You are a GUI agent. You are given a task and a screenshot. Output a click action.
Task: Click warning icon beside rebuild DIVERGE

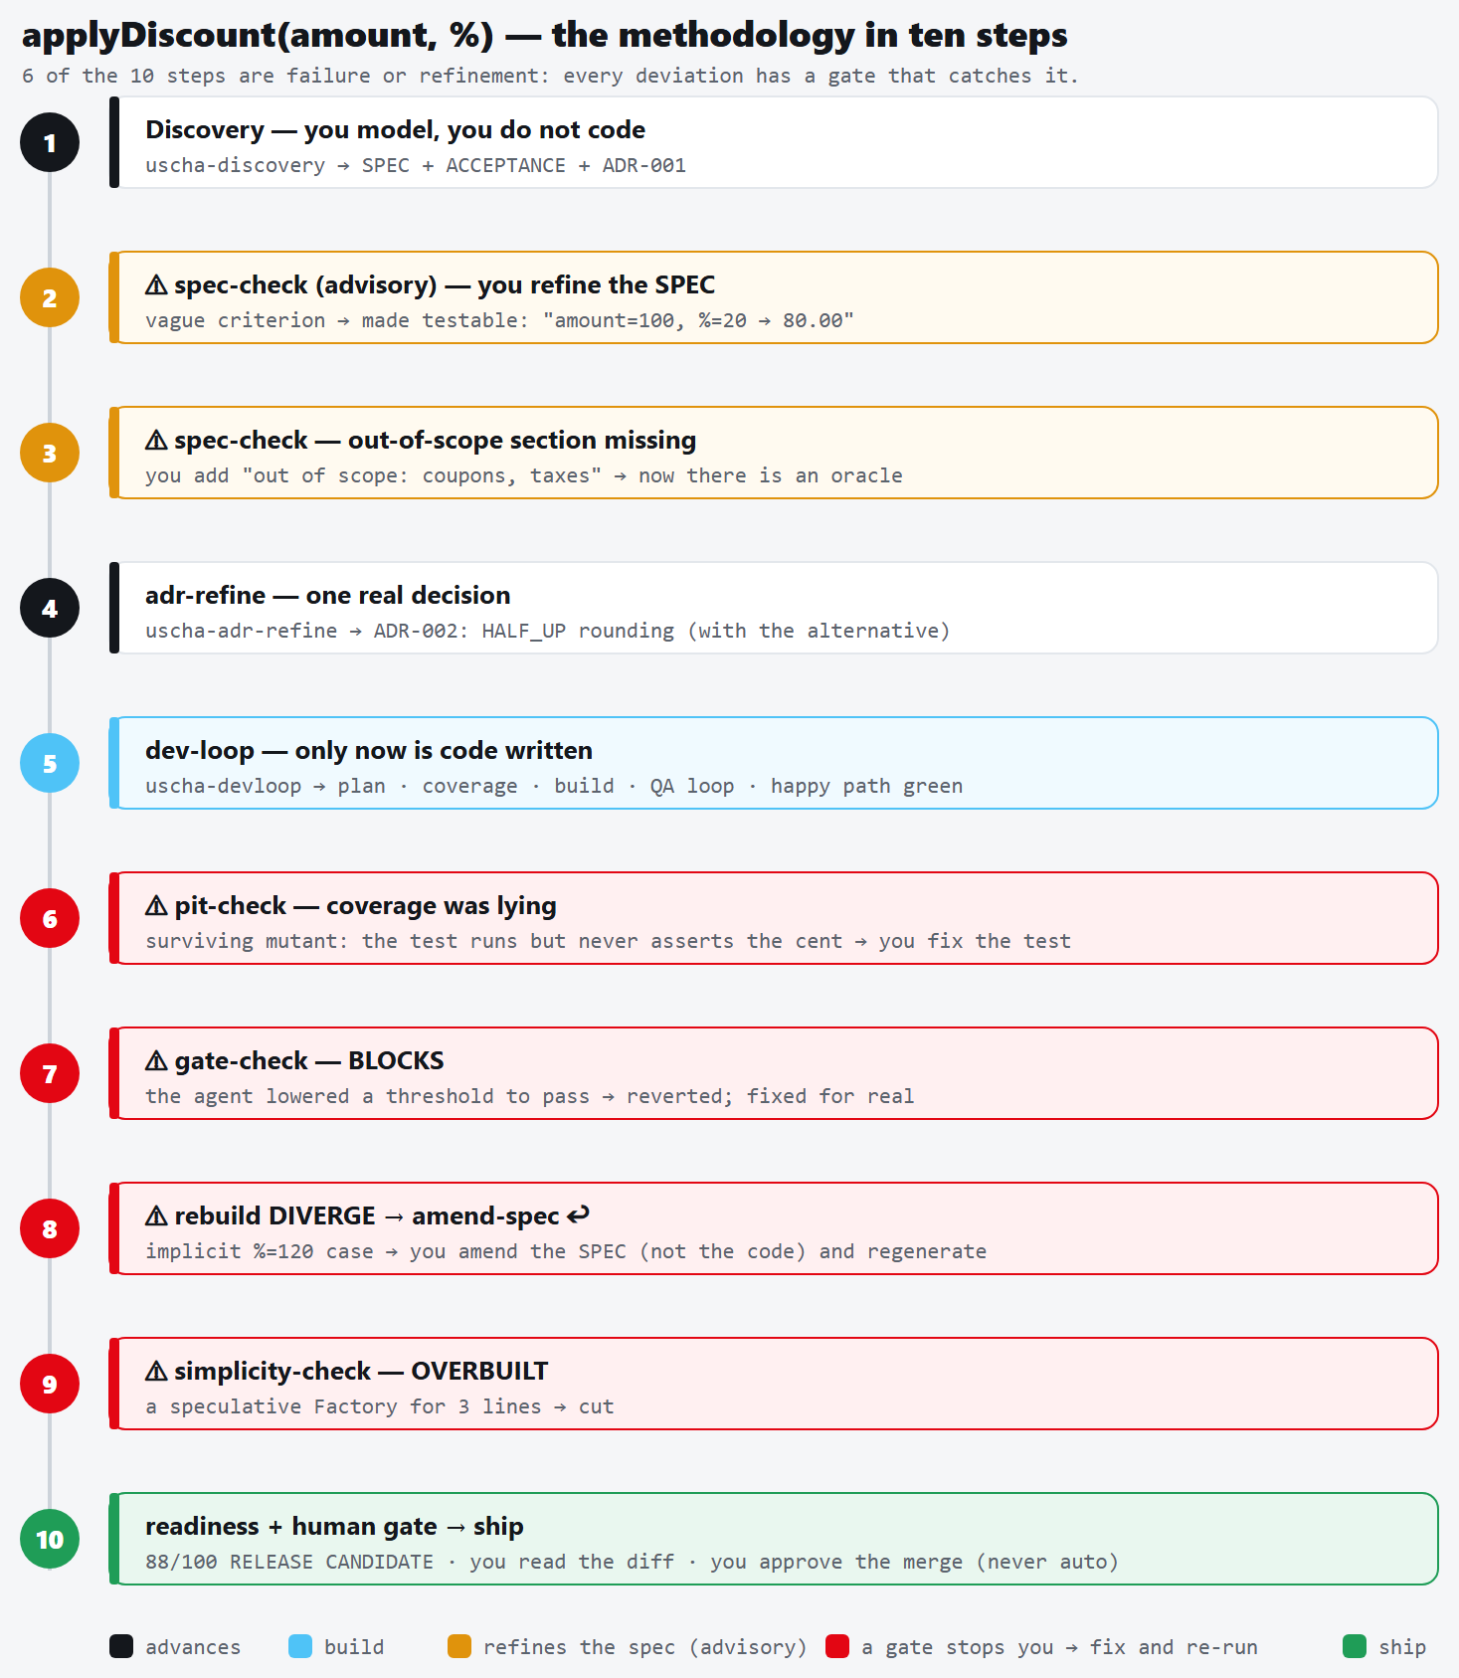click(156, 1215)
